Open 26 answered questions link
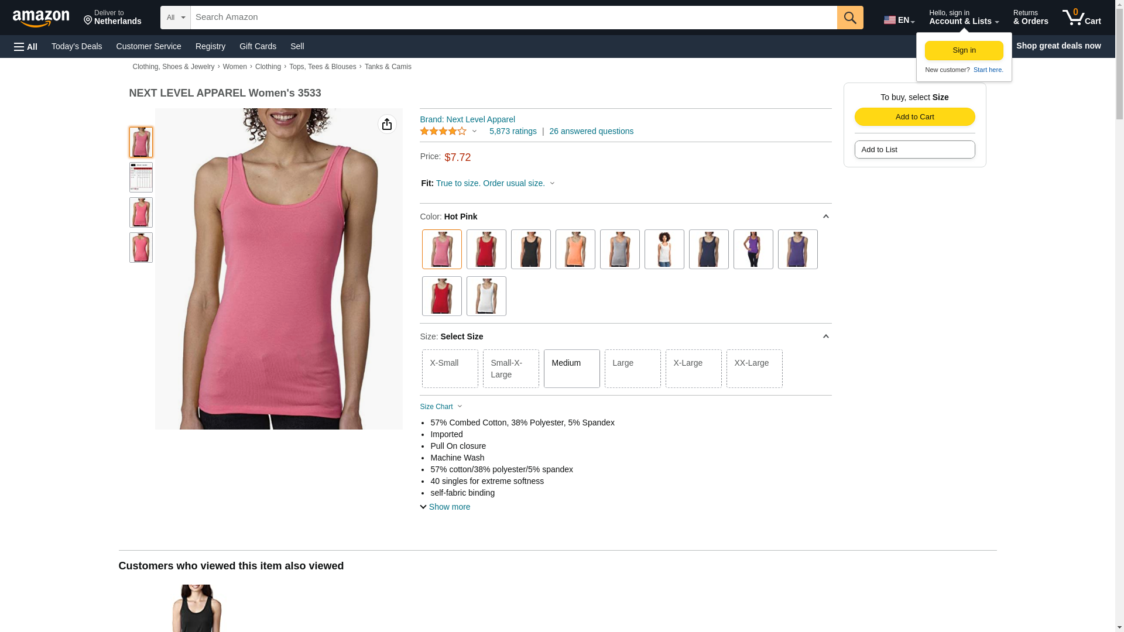The image size is (1124, 632). click(591, 131)
